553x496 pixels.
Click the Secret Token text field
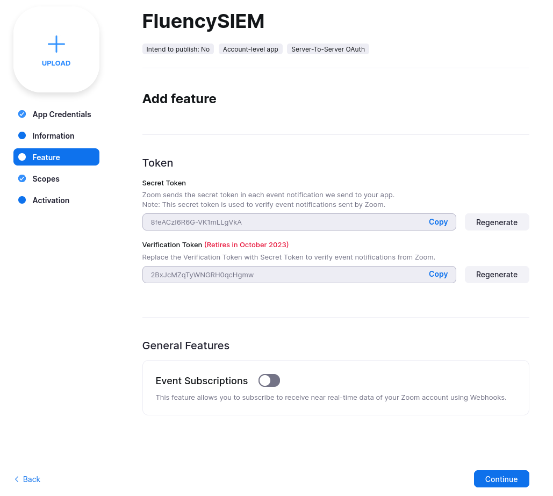point(299,222)
